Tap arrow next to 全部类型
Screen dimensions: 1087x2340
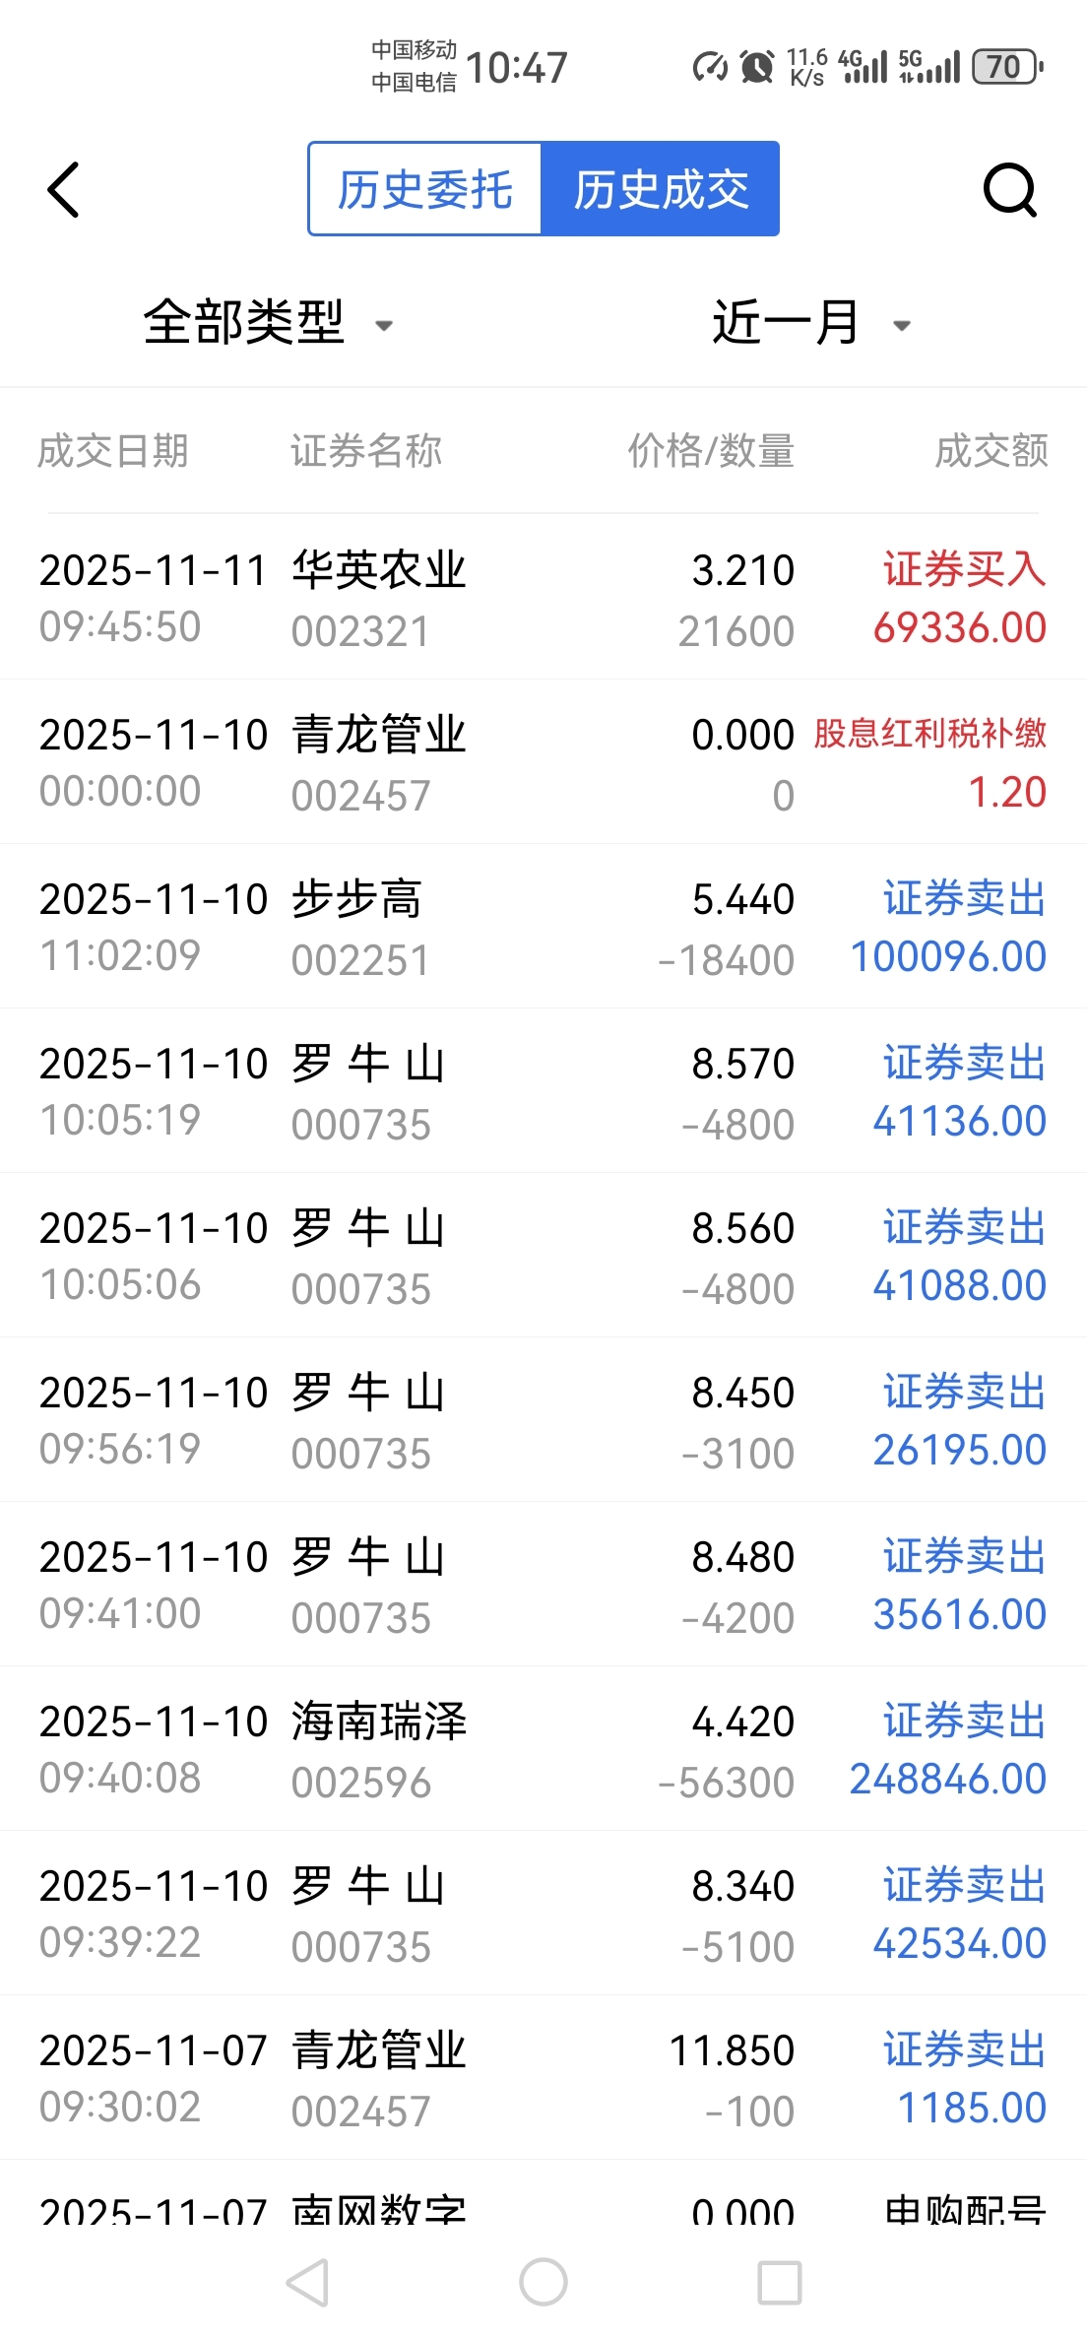tap(384, 325)
